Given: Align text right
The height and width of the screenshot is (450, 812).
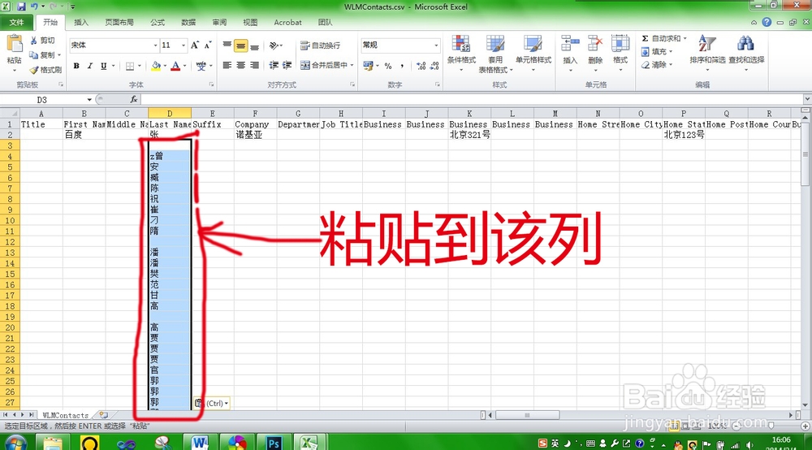Looking at the screenshot, I should coord(255,65).
